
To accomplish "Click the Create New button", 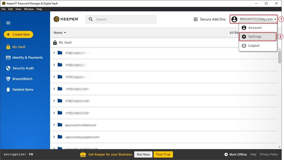I will pos(18,35).
